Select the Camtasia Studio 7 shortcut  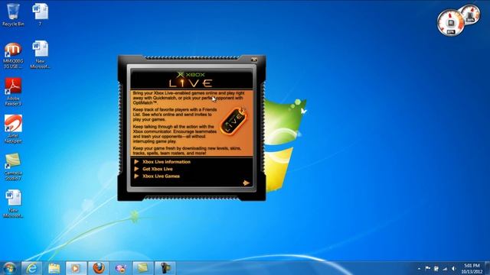13,167
